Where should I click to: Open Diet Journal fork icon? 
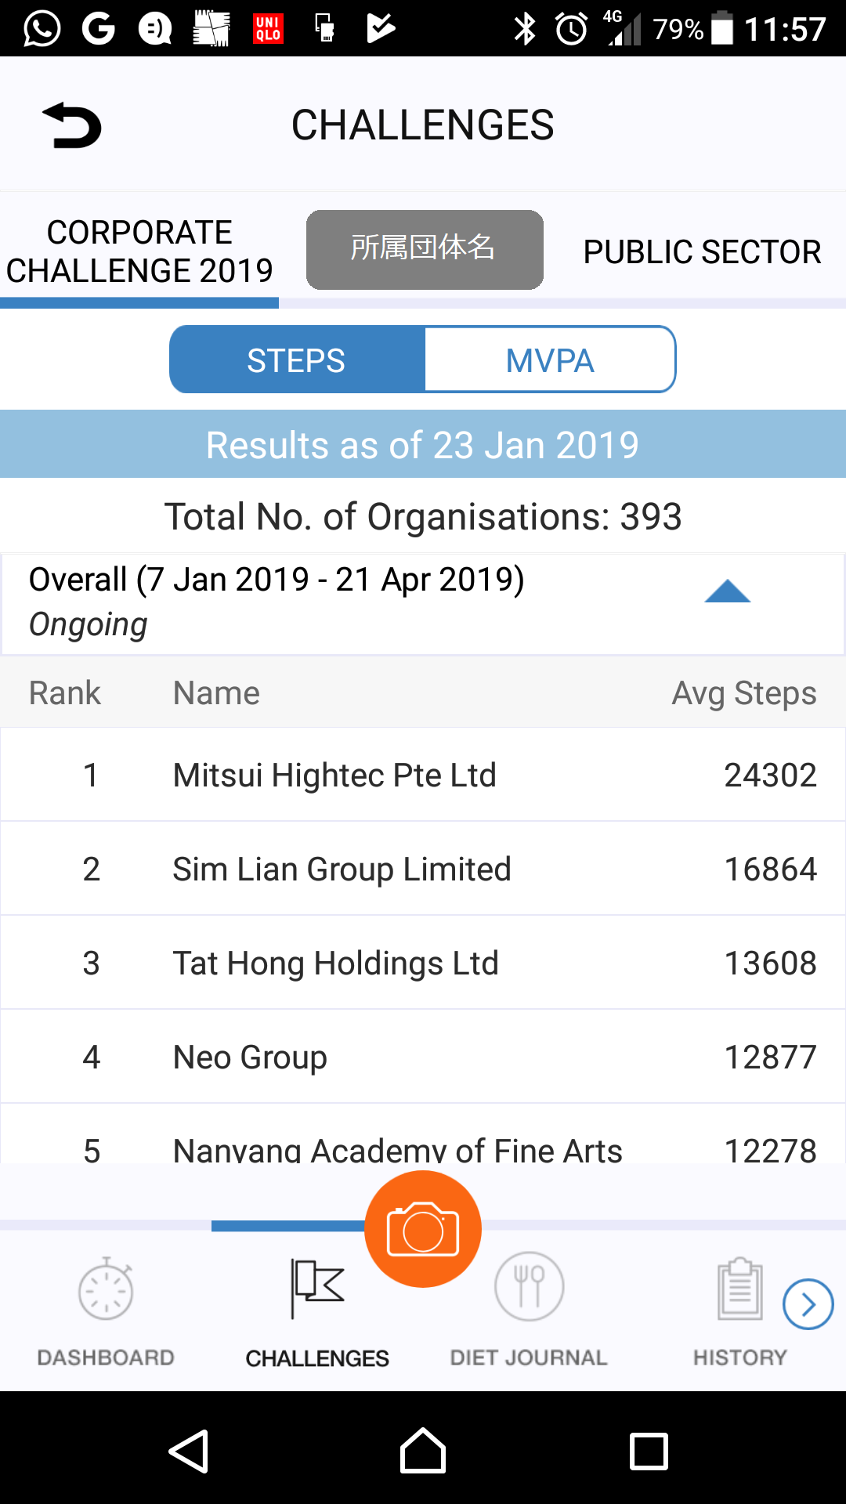(529, 1286)
